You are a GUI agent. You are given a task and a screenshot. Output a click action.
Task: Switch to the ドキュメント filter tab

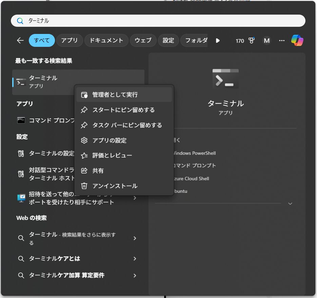(x=106, y=40)
